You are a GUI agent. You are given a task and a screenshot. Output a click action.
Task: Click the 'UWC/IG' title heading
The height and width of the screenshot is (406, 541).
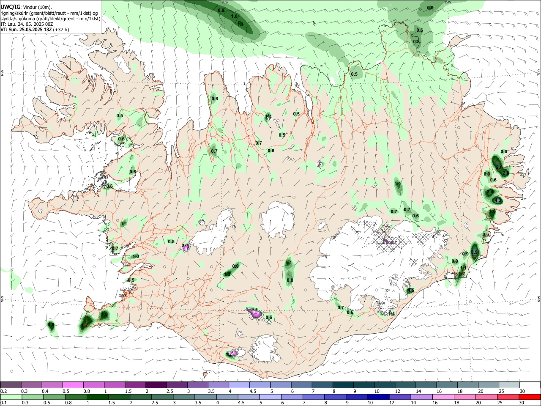10,7
